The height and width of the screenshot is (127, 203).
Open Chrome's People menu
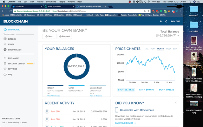[62, 2]
